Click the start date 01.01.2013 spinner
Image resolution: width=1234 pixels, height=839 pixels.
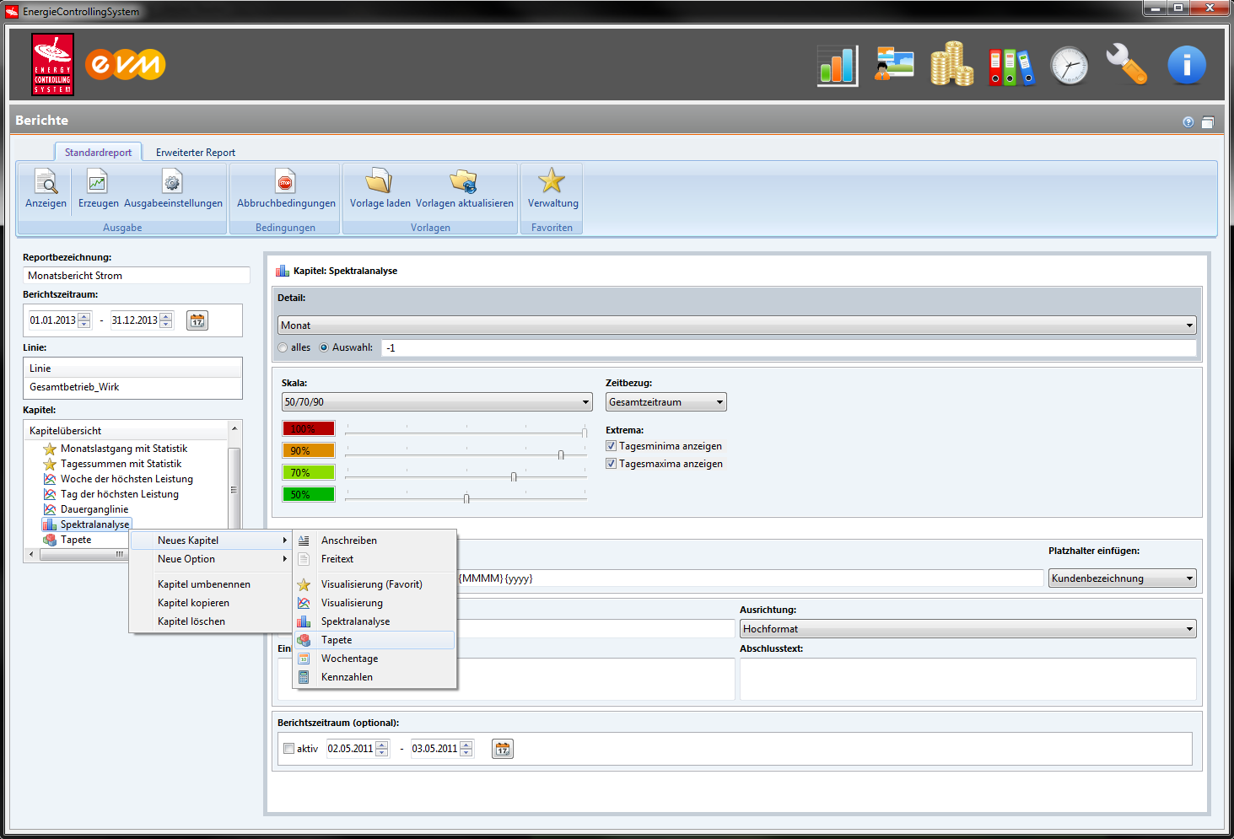click(84, 320)
